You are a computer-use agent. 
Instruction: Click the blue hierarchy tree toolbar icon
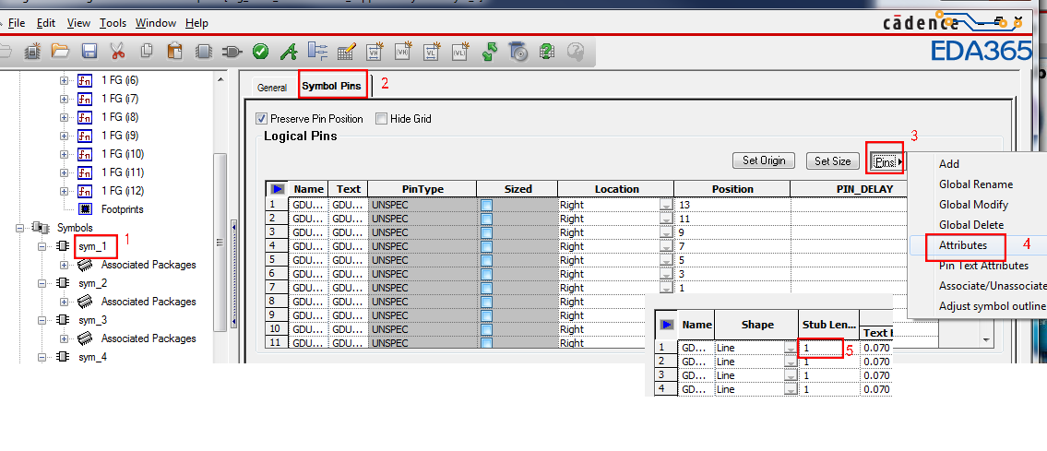tap(317, 51)
